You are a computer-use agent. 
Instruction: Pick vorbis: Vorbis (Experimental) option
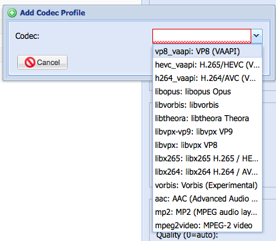point(207,185)
